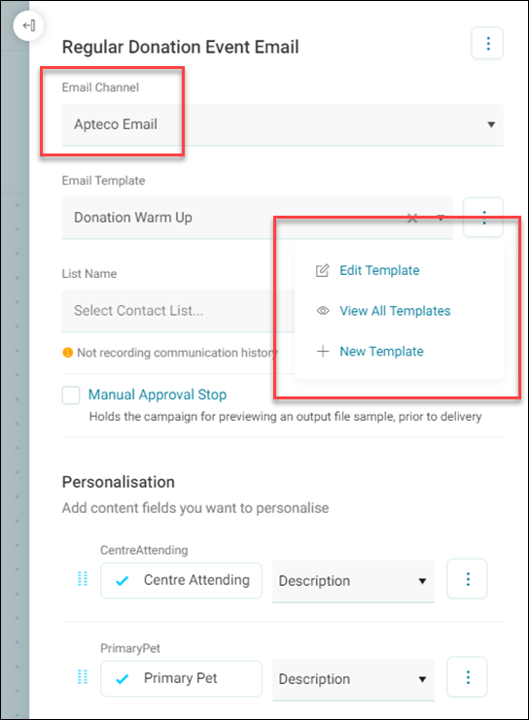Screen dimensions: 529x720
Task: Click the orange info warning icon
Action: [67, 353]
